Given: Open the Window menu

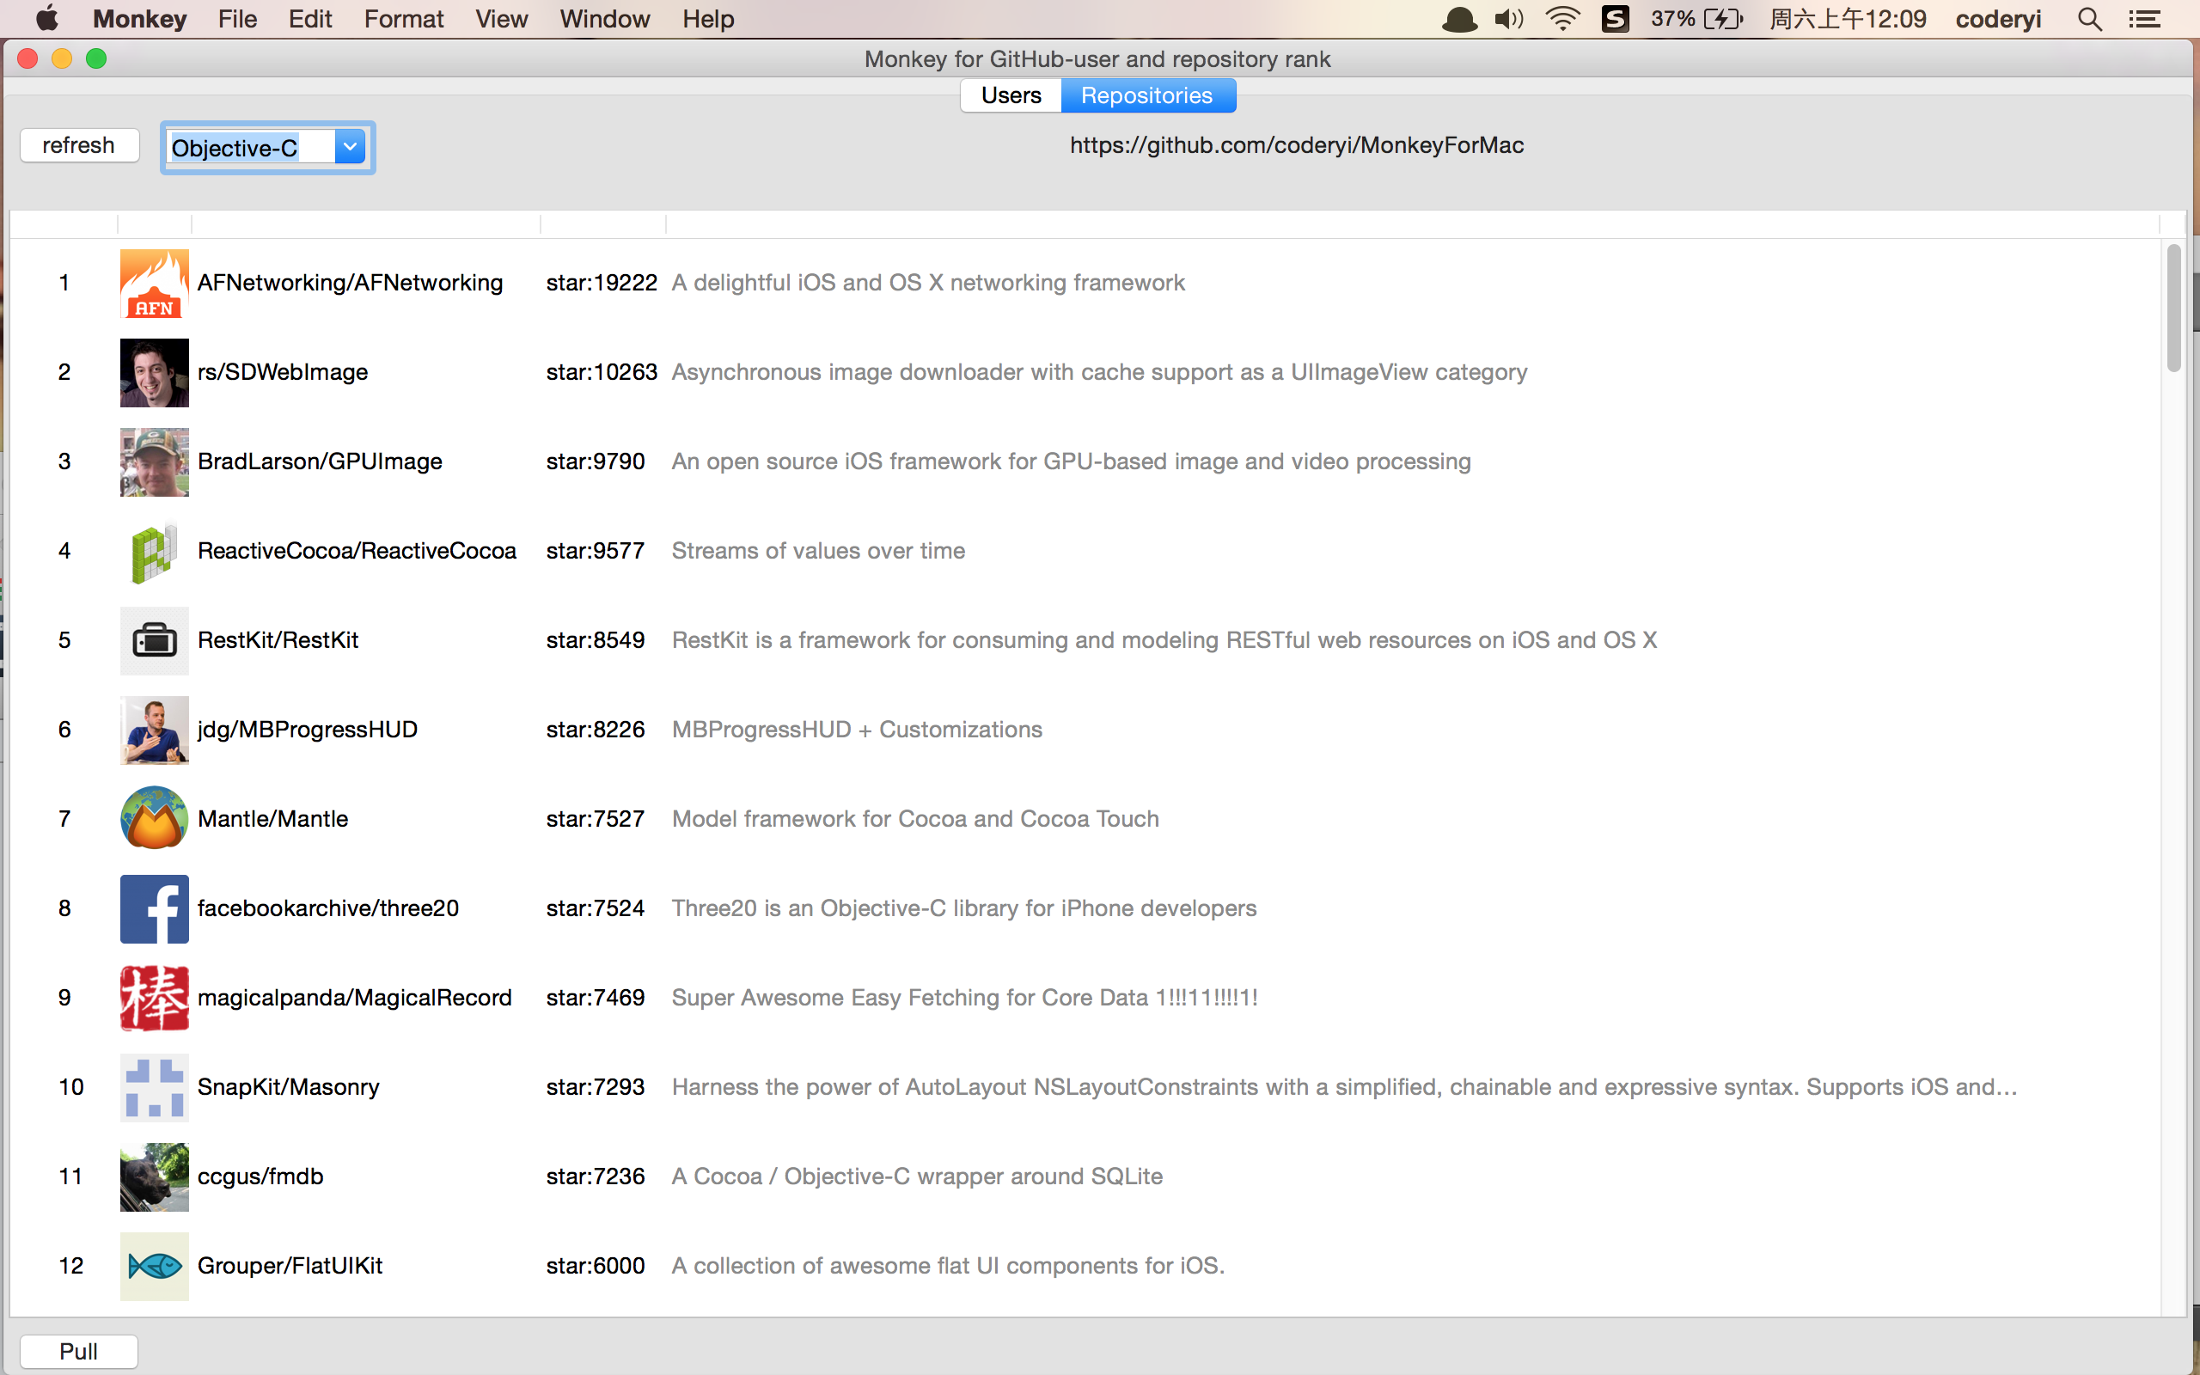Looking at the screenshot, I should click(603, 19).
